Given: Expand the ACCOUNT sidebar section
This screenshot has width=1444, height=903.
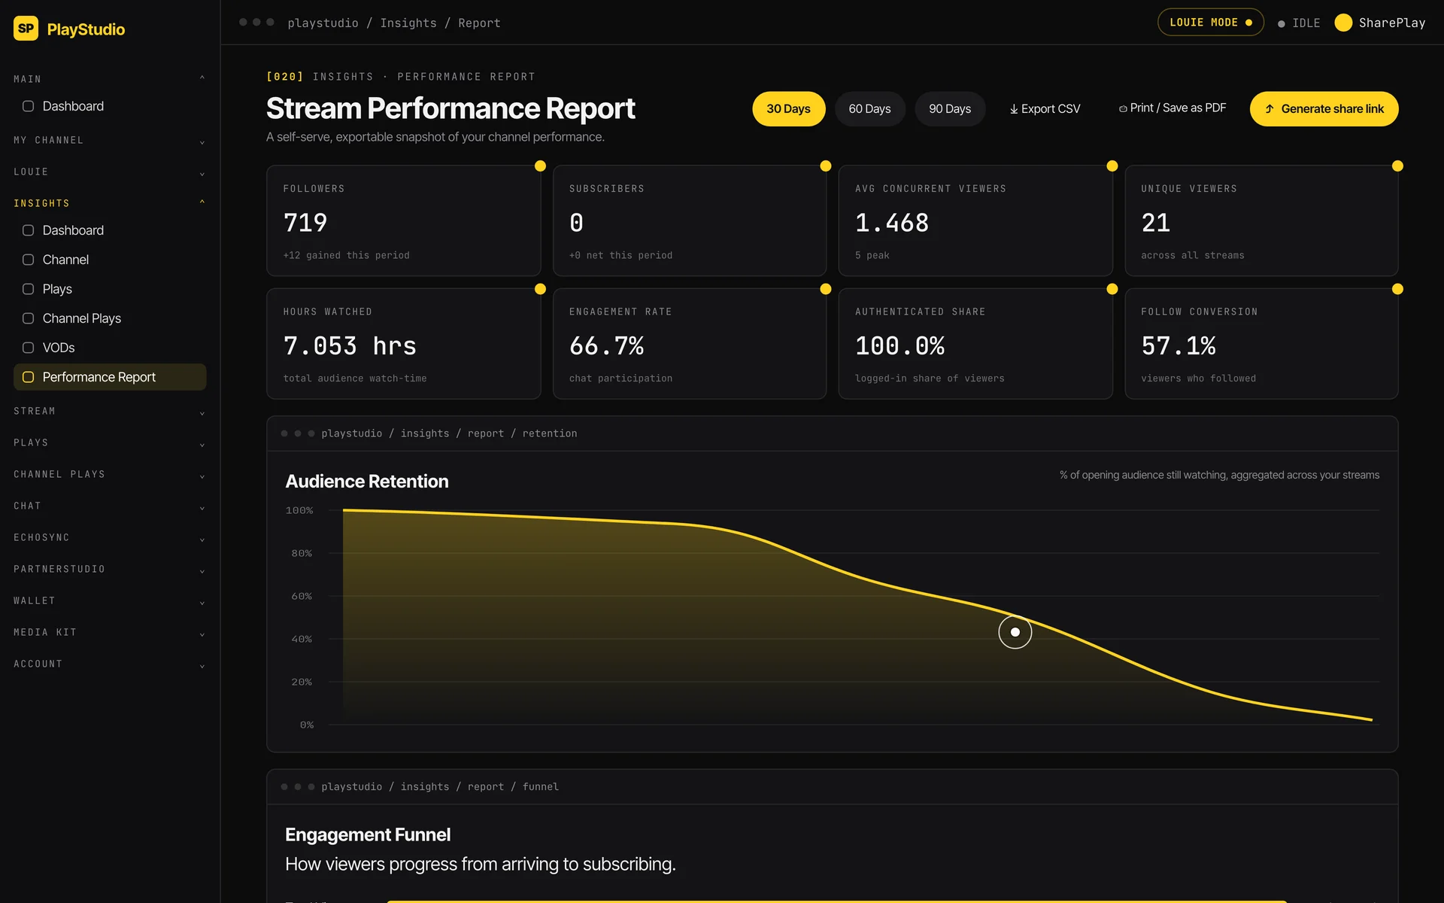Looking at the screenshot, I should 109,664.
